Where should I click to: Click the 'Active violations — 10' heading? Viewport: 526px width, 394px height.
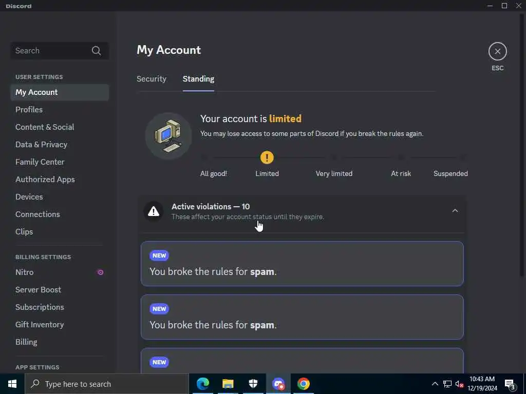pos(211,206)
